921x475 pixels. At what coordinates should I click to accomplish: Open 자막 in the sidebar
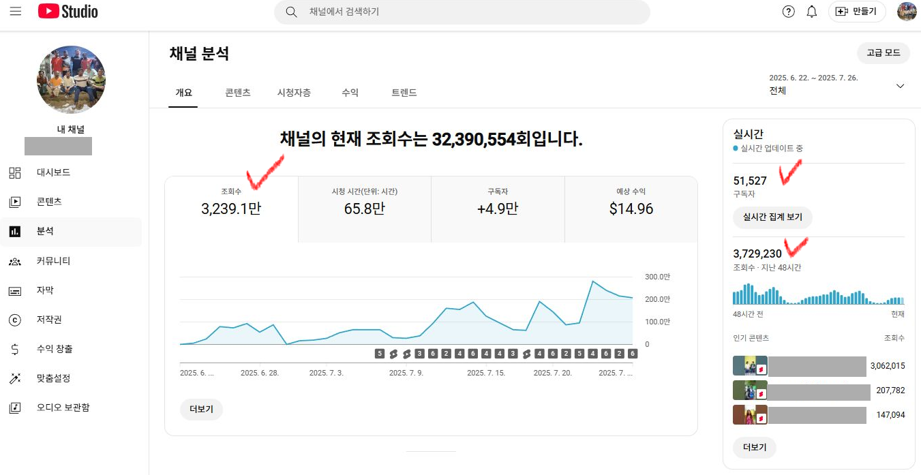click(45, 290)
